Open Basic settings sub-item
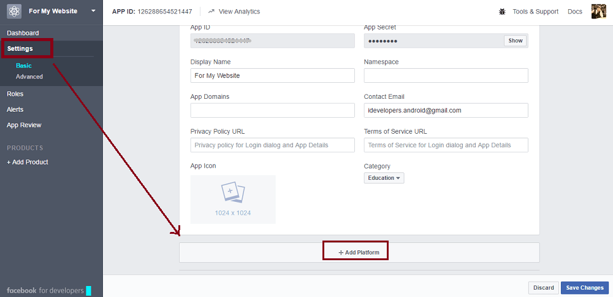Image resolution: width=613 pixels, height=297 pixels. [x=24, y=66]
